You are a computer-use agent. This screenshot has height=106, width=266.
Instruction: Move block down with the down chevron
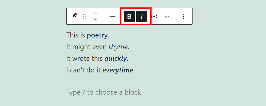click(95, 19)
